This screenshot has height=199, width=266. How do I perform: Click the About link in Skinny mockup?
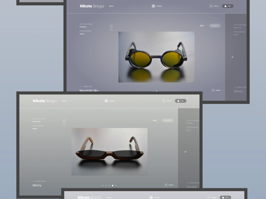coord(64,101)
